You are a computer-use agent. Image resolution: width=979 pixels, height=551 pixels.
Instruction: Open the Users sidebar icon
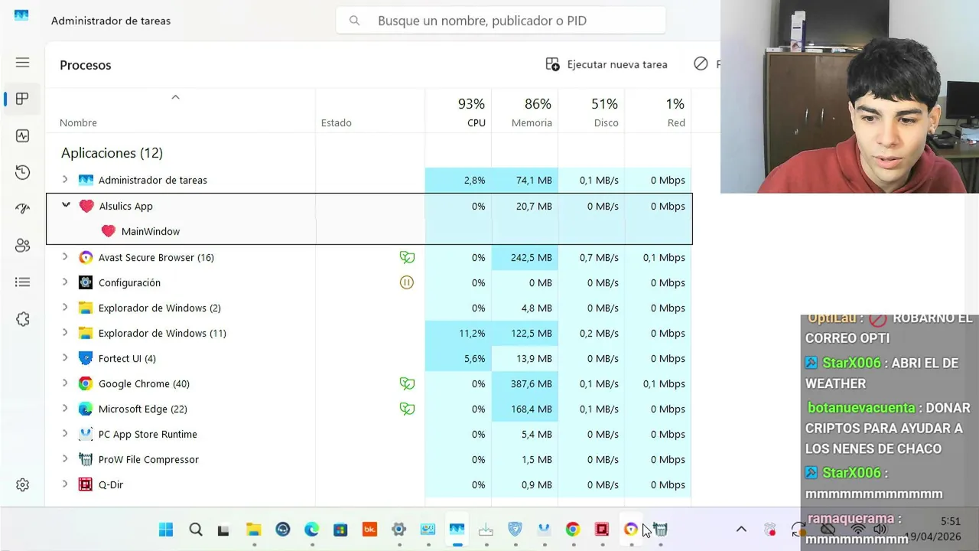click(x=22, y=246)
